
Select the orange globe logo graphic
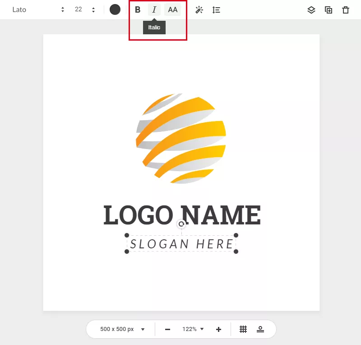click(181, 138)
